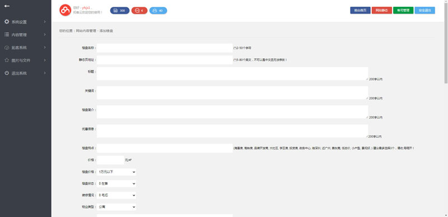Open the 拓客系统 sidebar menu

26,48
